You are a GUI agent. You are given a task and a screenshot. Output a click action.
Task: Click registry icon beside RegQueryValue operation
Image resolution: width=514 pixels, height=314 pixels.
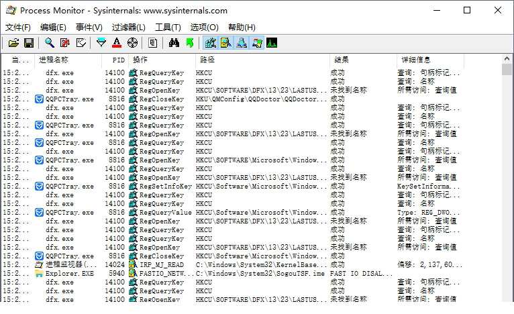(x=133, y=213)
